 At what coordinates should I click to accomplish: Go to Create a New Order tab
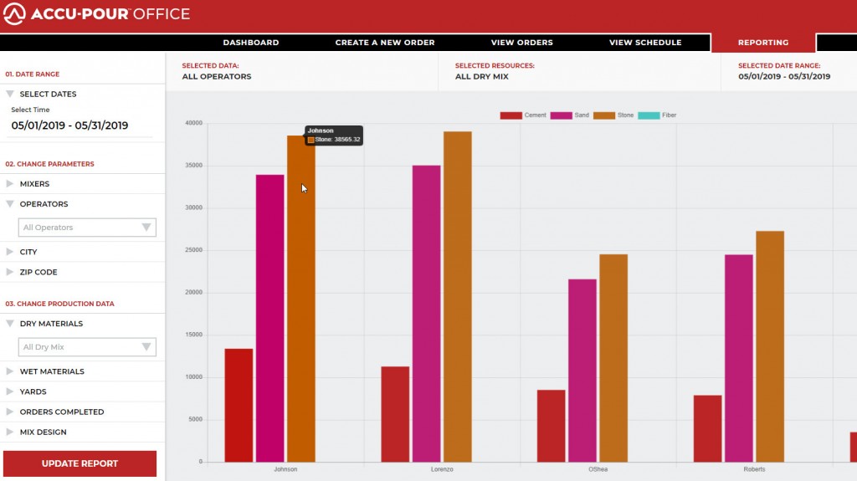click(385, 43)
